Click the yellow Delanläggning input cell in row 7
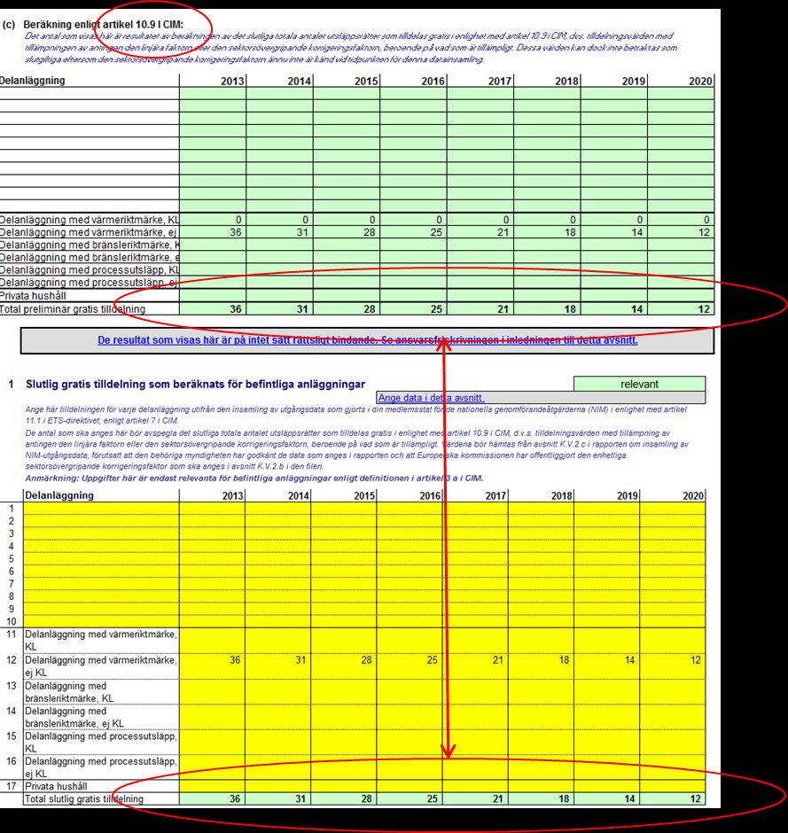This screenshot has width=788, height=833. click(101, 584)
